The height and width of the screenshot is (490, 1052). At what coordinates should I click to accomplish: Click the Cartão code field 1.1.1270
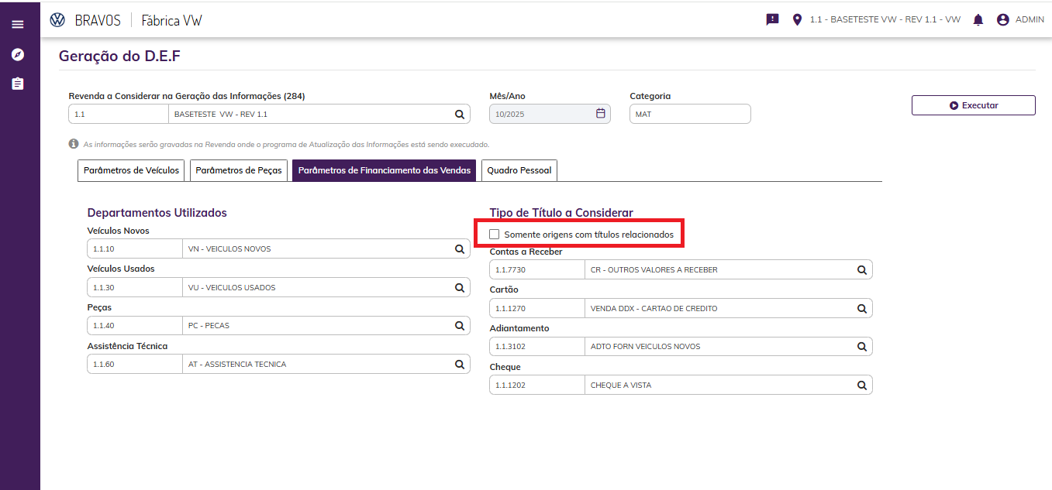point(537,308)
